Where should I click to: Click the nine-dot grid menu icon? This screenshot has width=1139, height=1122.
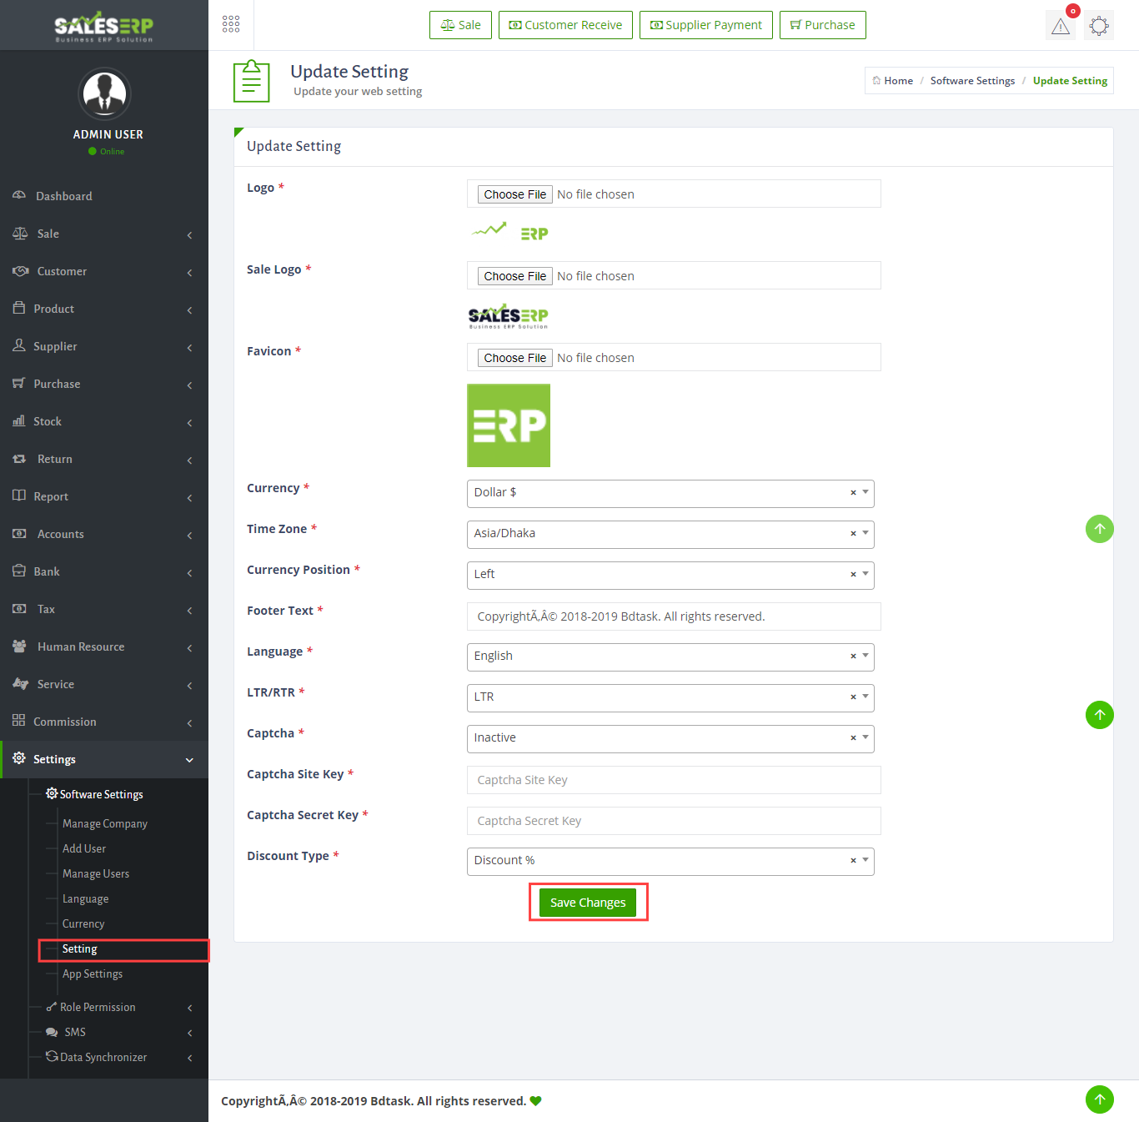coord(231,24)
